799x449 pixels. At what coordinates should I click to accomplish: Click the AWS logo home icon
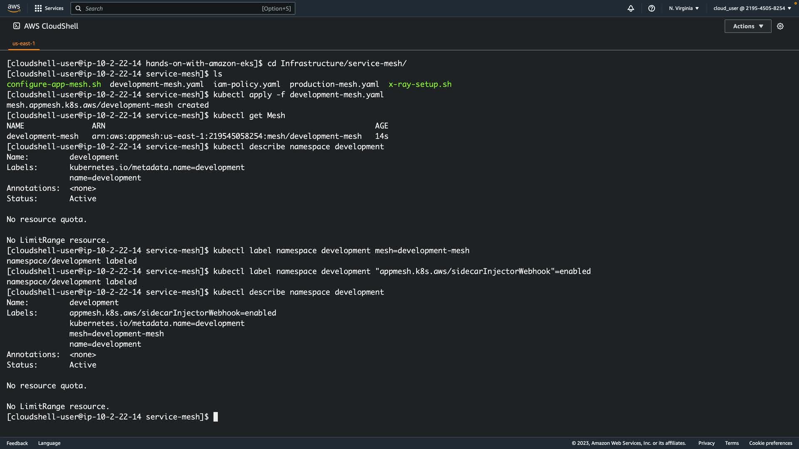coord(14,8)
